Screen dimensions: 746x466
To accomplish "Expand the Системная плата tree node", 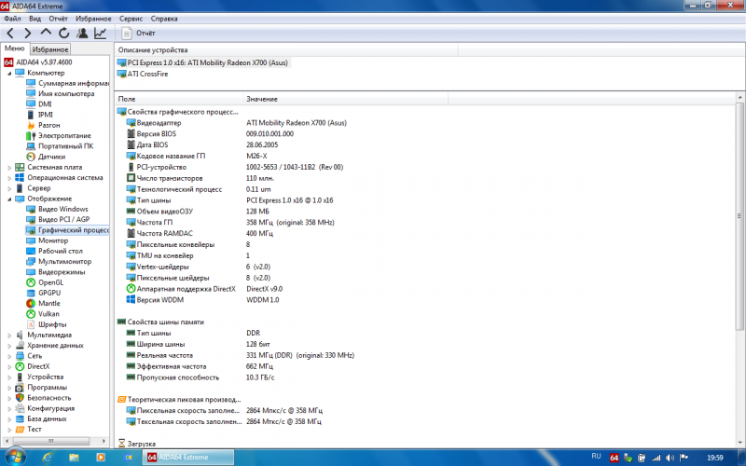I will tap(10, 167).
